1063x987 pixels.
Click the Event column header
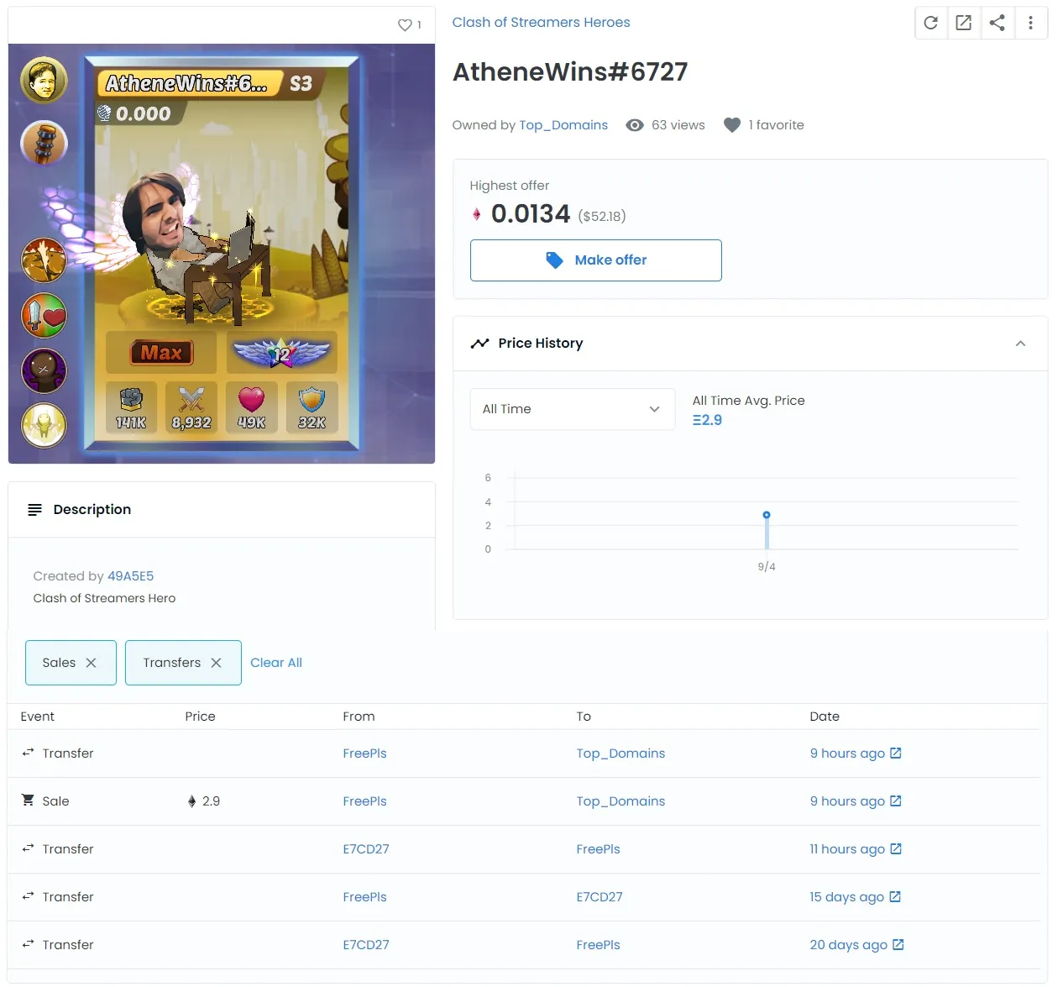pyautogui.click(x=37, y=717)
